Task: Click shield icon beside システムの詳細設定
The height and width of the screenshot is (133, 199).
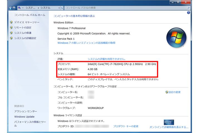Action: click(x=11, y=38)
